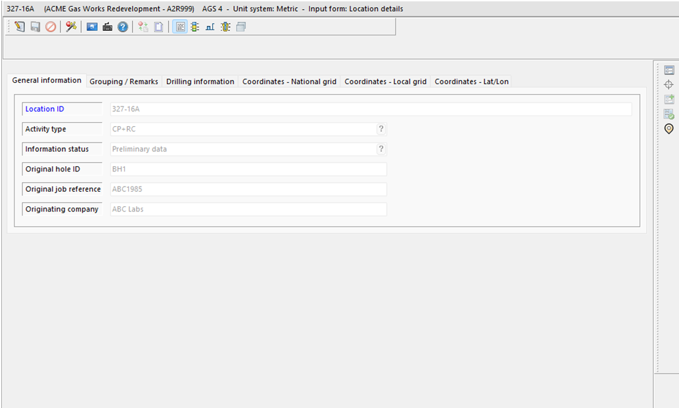Toggle the highlighted input form view button
This screenshot has height=408, width=679.
point(180,27)
